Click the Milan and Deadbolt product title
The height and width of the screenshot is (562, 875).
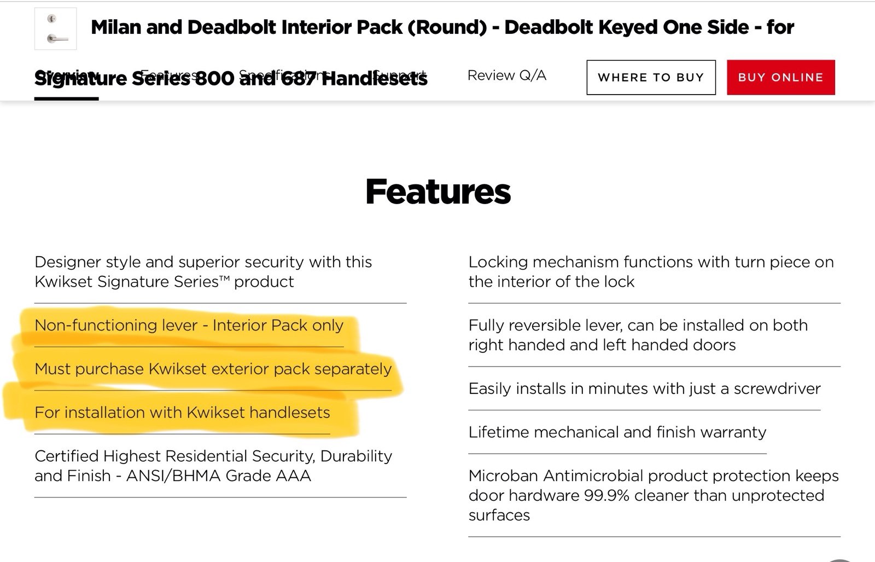pos(442,27)
